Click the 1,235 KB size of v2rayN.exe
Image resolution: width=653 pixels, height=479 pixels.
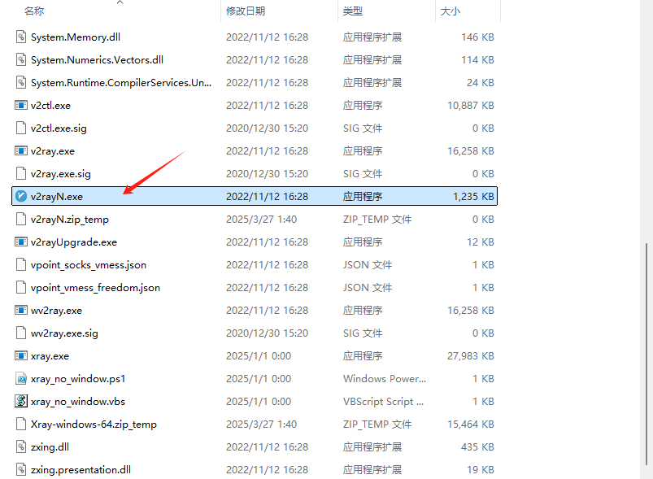473,197
